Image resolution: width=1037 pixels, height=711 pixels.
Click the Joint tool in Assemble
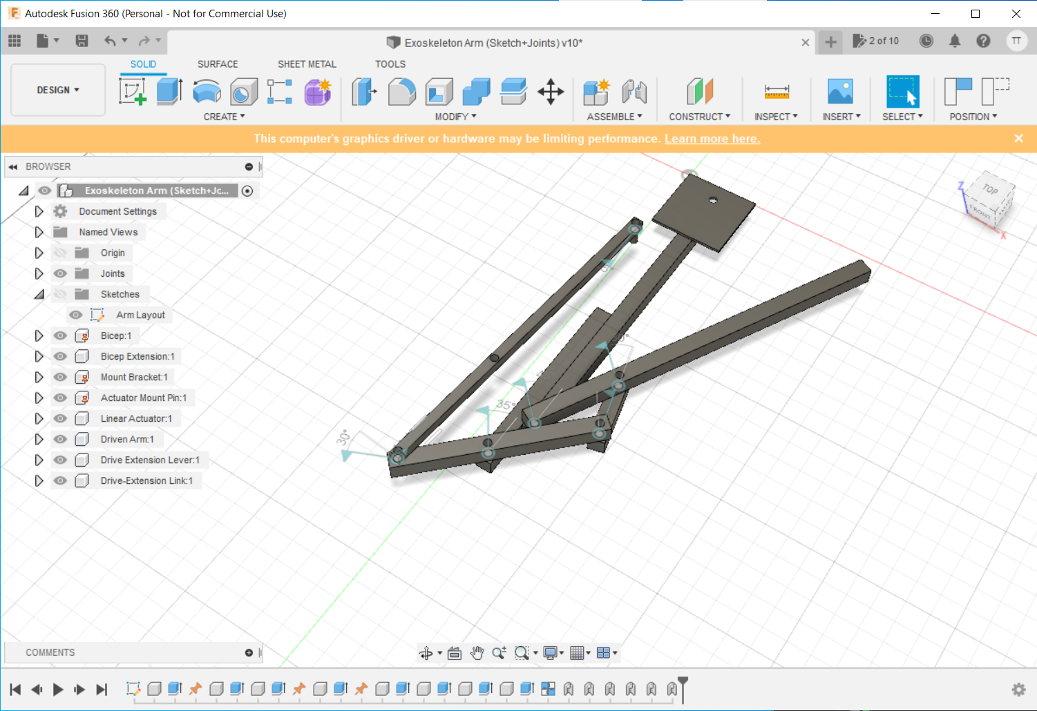coord(634,91)
